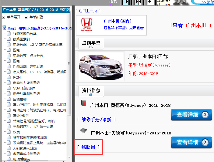The image size is (214, 162).
Task: Open 电源分配、12 V 蓄电池管理系统 item
Action: point(38,45)
